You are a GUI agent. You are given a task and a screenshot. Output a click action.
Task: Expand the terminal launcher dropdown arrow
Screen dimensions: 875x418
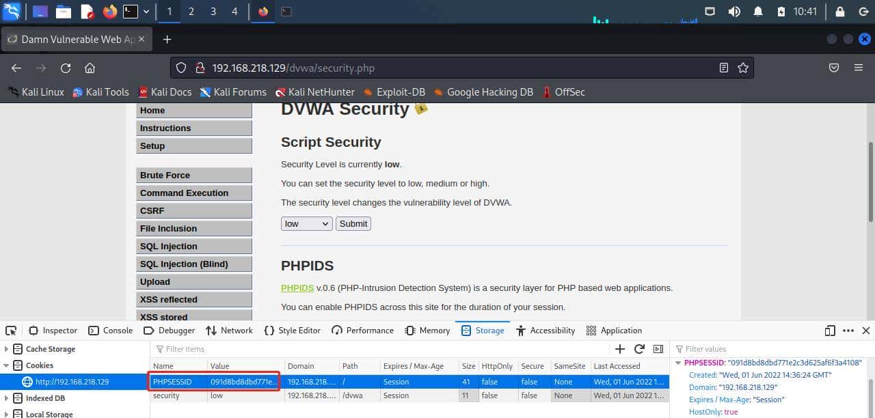(x=146, y=12)
